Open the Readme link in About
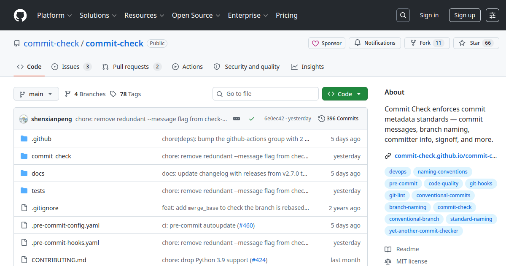The height and width of the screenshot is (266, 506). point(402,249)
